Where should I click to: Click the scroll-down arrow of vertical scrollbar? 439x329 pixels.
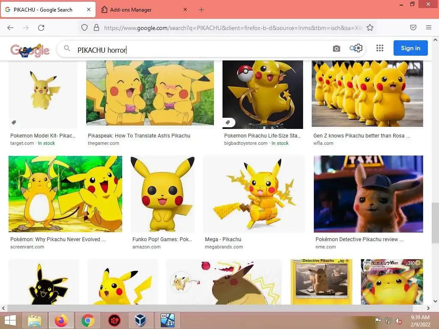pyautogui.click(x=436, y=301)
